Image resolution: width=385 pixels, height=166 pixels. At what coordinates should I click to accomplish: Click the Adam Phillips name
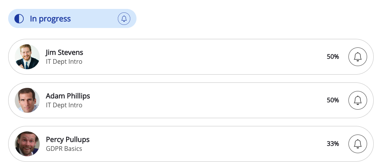click(68, 96)
